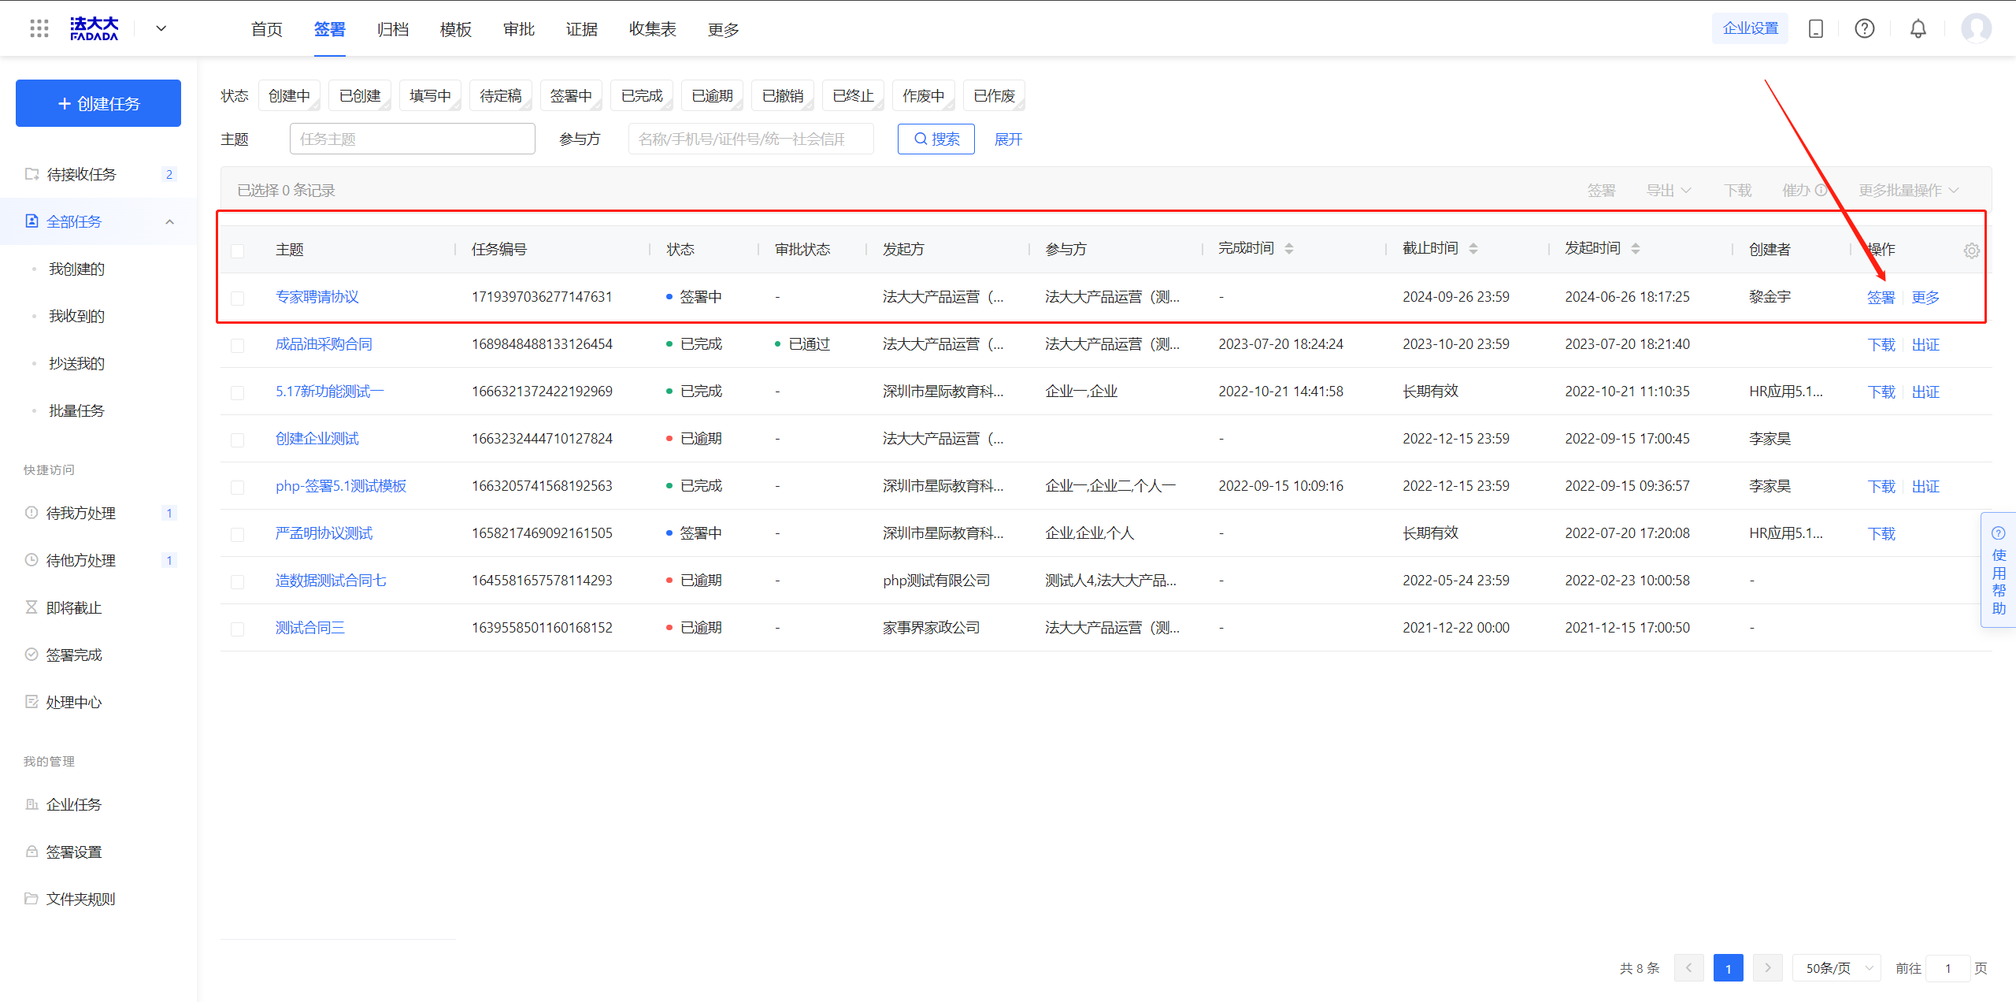Focus the page jump number input

(1947, 968)
